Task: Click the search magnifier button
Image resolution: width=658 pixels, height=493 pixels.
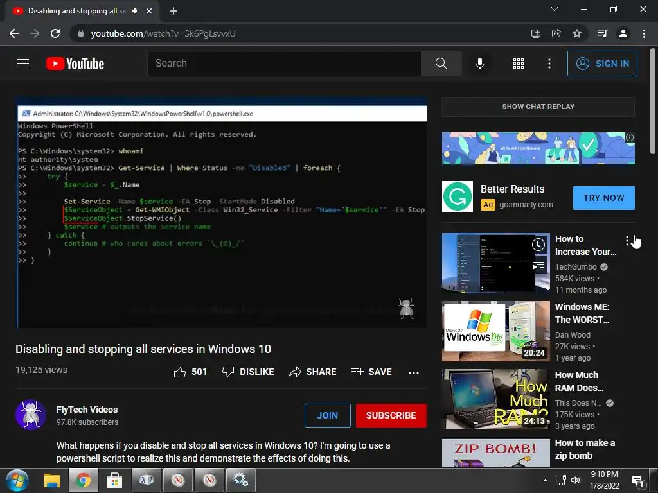Action: (x=441, y=64)
